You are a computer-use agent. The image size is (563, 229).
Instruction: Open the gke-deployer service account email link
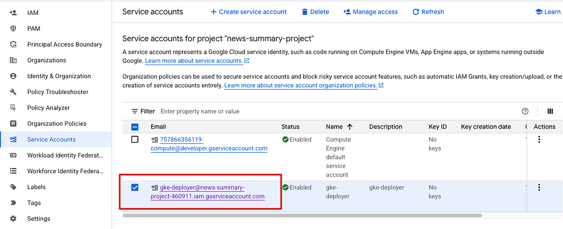click(207, 192)
